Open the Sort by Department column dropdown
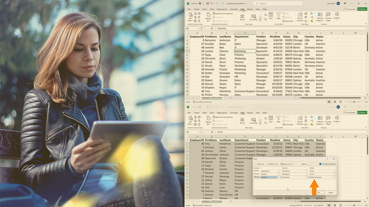Screen dimensions: 369x207 (x=279, y=171)
